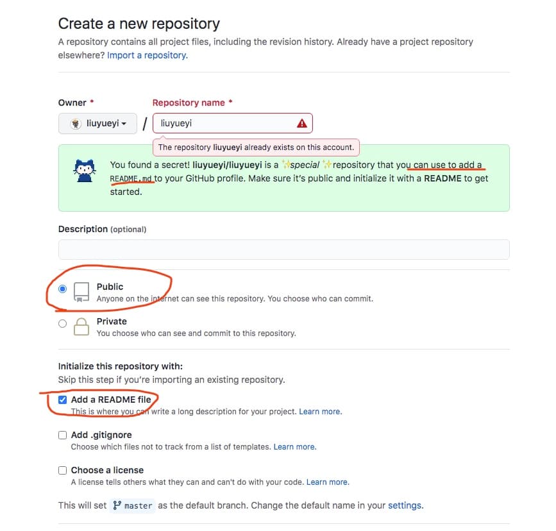This screenshot has height=531, width=556.
Task: Click the red warning triangle icon
Action: coord(302,123)
